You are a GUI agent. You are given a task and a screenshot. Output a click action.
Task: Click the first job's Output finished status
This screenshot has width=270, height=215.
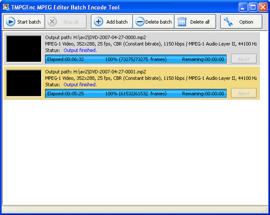[x=80, y=50]
